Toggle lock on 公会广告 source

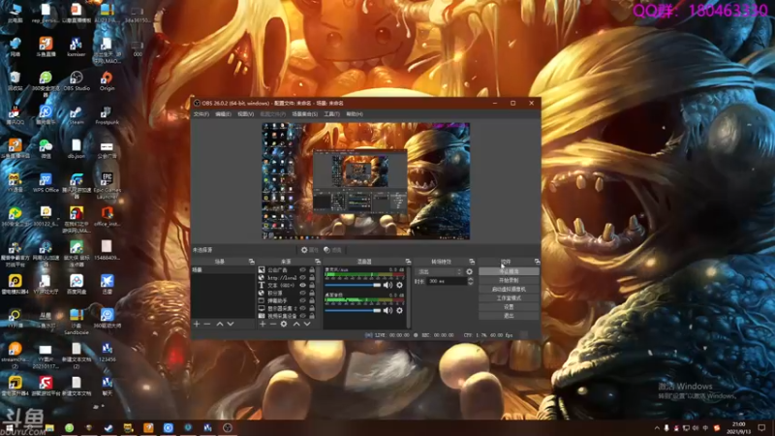(312, 270)
